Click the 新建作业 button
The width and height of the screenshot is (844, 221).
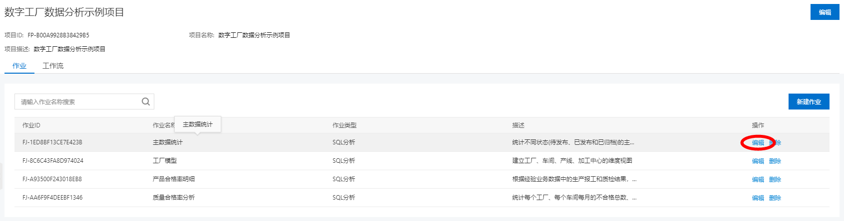(x=809, y=102)
